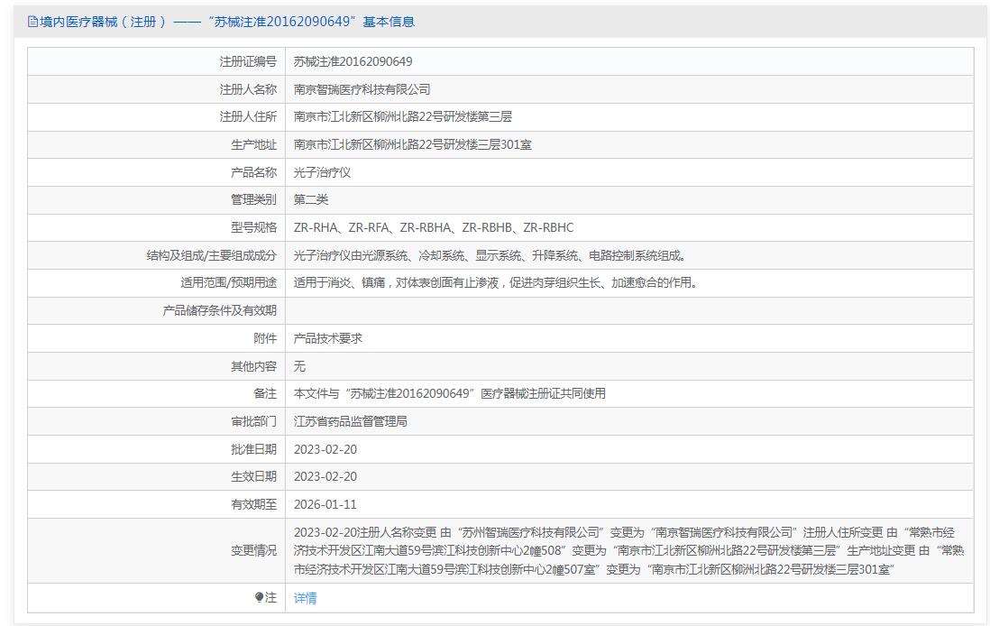Image resolution: width=990 pixels, height=626 pixels.
Task: Select the 审批部门 label
Action: click(x=254, y=421)
